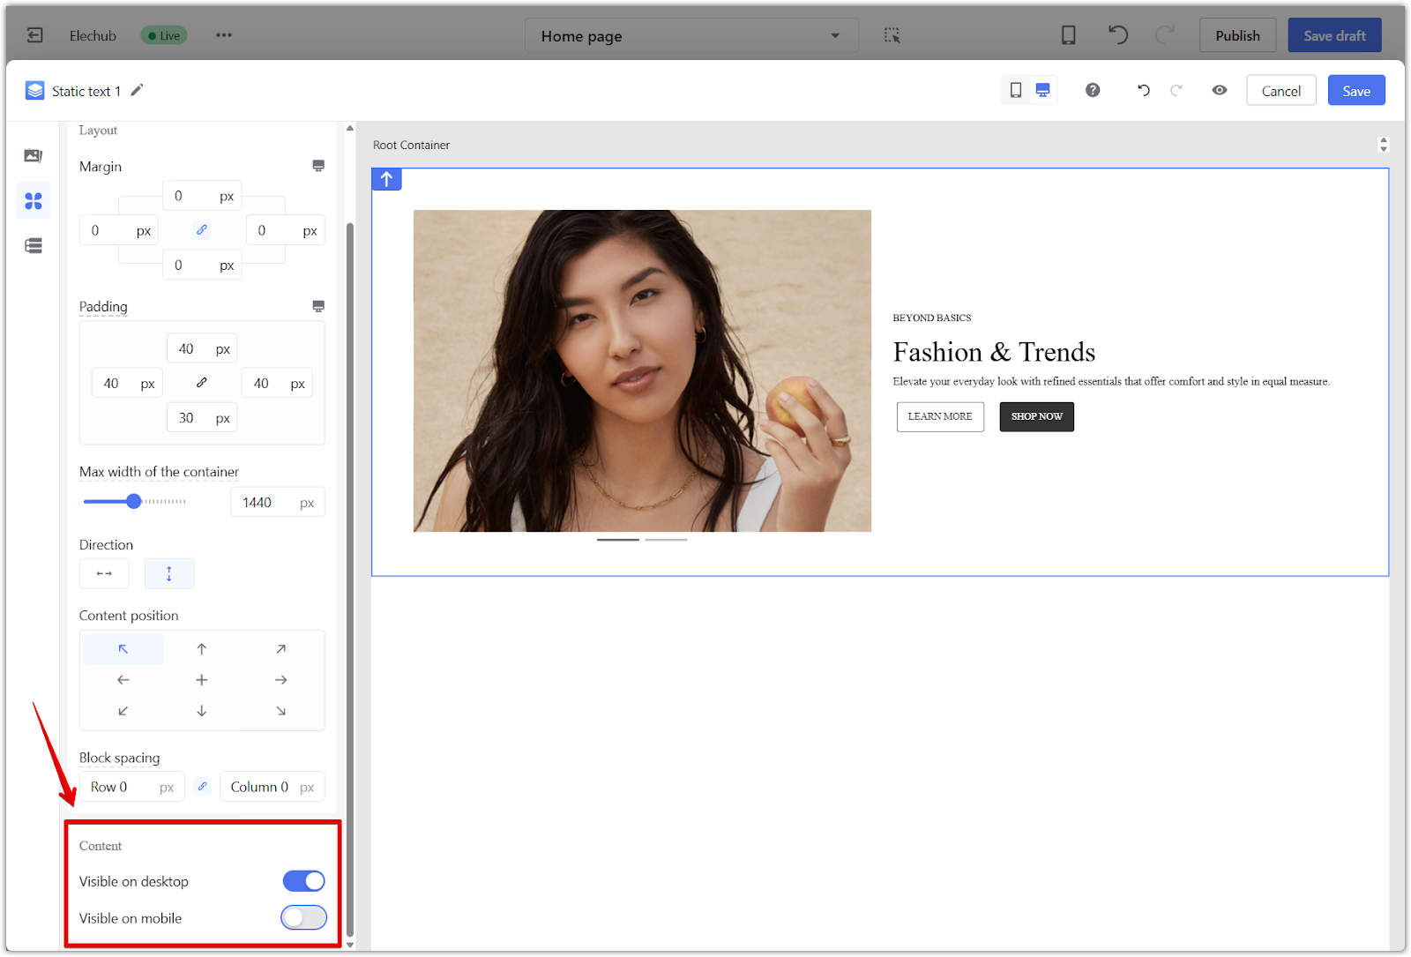1411x957 pixels.
Task: Set content position to middle left
Action: coord(123,680)
